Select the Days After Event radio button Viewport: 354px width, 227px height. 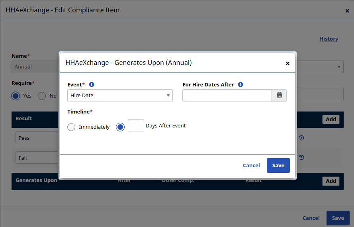coord(120,127)
